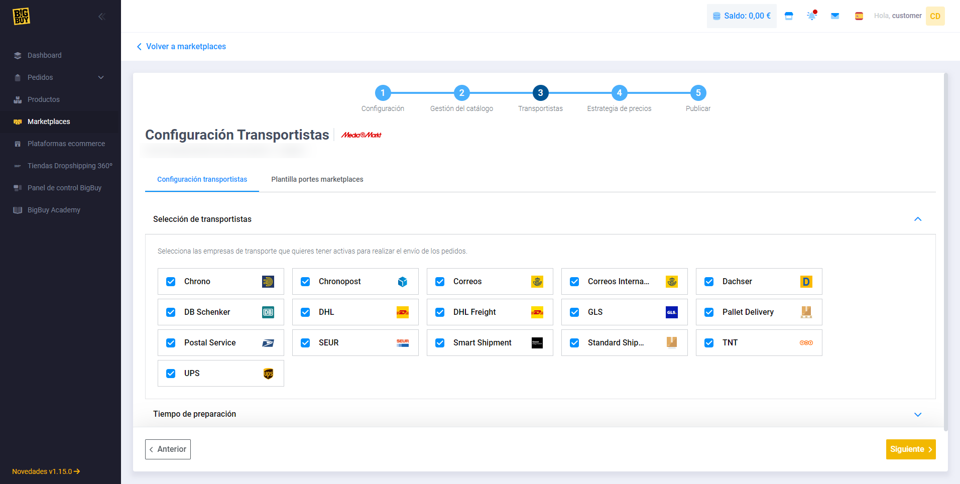Expand the Pedidos sidebar submenu
This screenshot has height=484, width=960.
point(101,77)
